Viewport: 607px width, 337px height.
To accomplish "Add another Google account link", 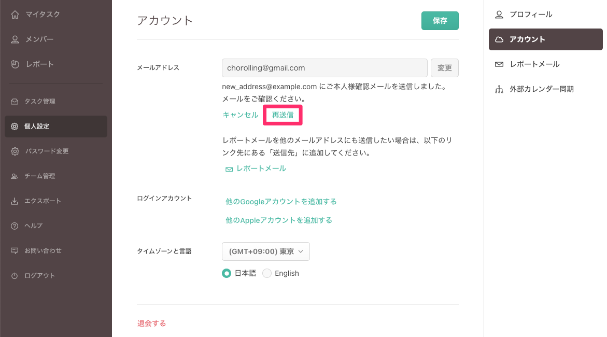I will click(x=281, y=201).
